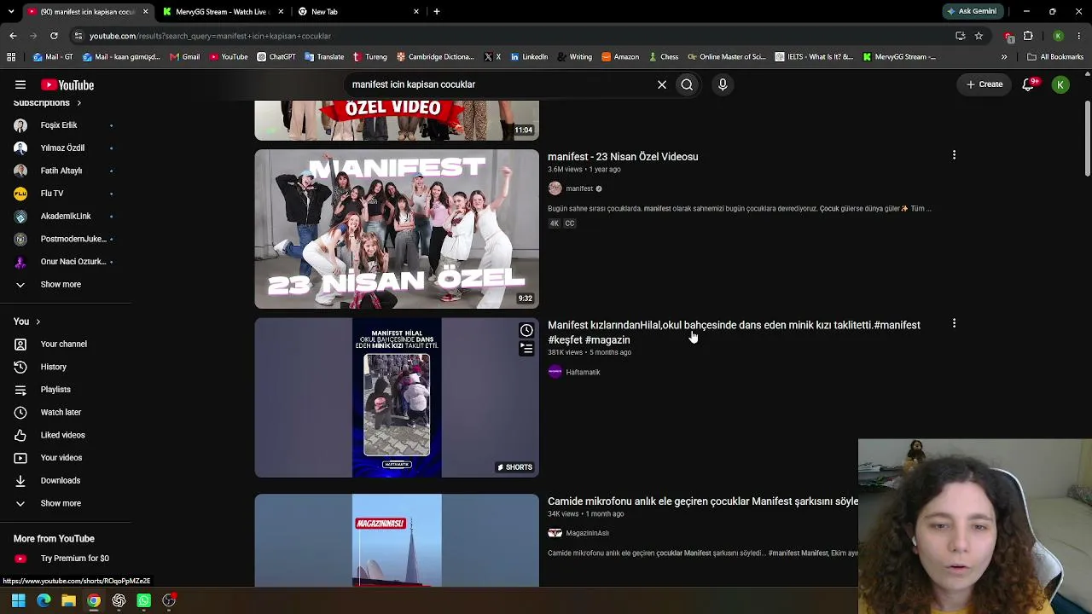
Task: Open Chrome profile avatar
Action: (1058, 36)
